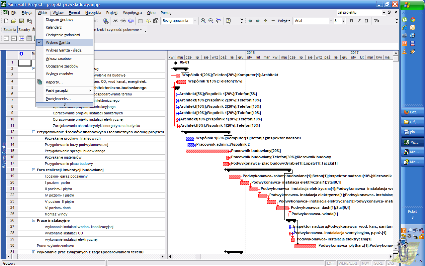Image resolution: width=425 pixels, height=266 pixels.
Task: Click the horizontal scrollbar thumb under the Gantt chart
Action: click(198, 256)
